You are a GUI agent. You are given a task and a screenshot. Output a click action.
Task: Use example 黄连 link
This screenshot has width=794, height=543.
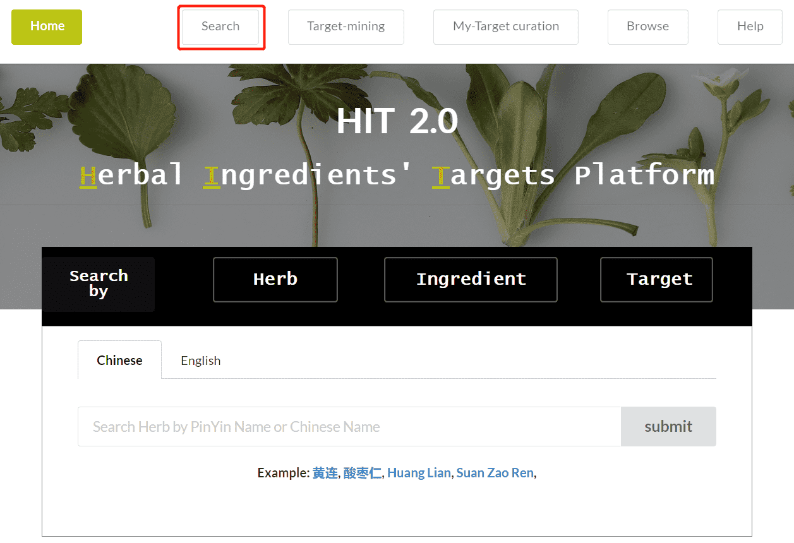(325, 473)
